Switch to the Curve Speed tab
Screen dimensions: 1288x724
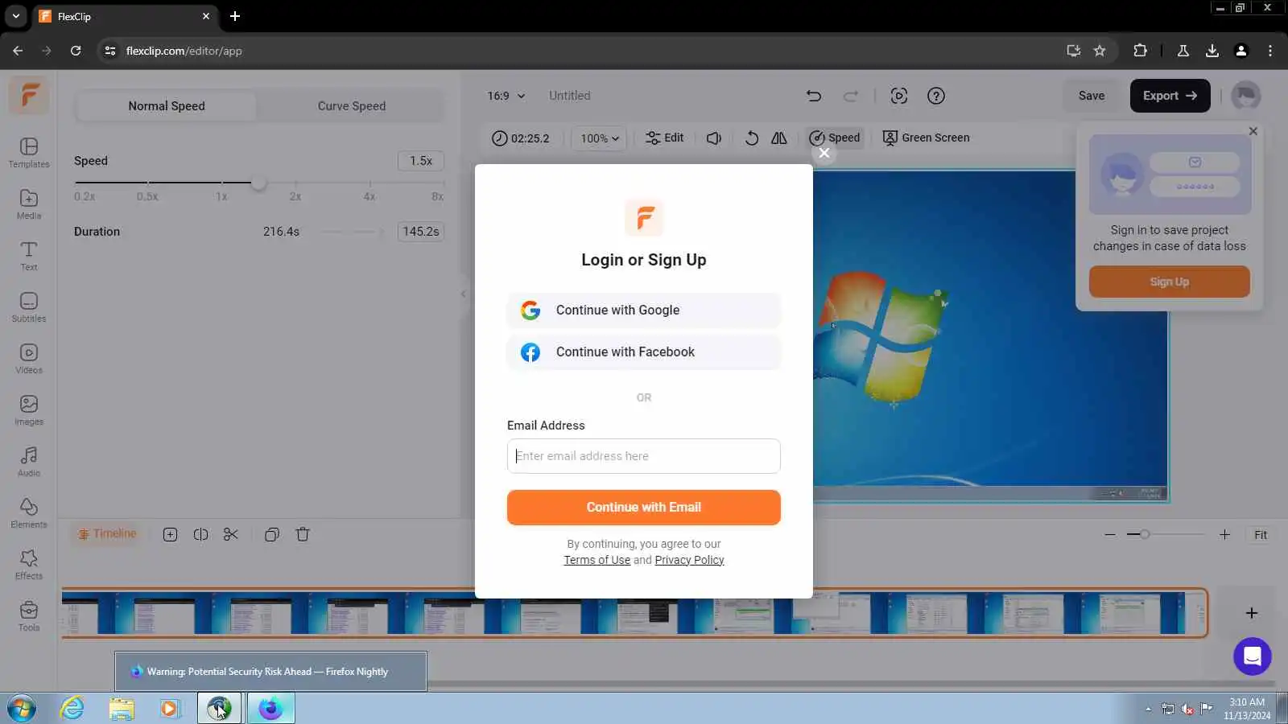pyautogui.click(x=352, y=106)
